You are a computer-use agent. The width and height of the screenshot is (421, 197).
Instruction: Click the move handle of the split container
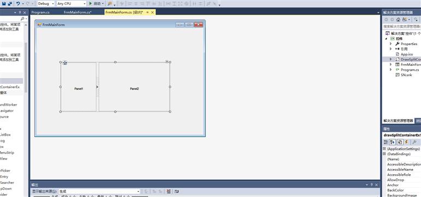coord(65,63)
